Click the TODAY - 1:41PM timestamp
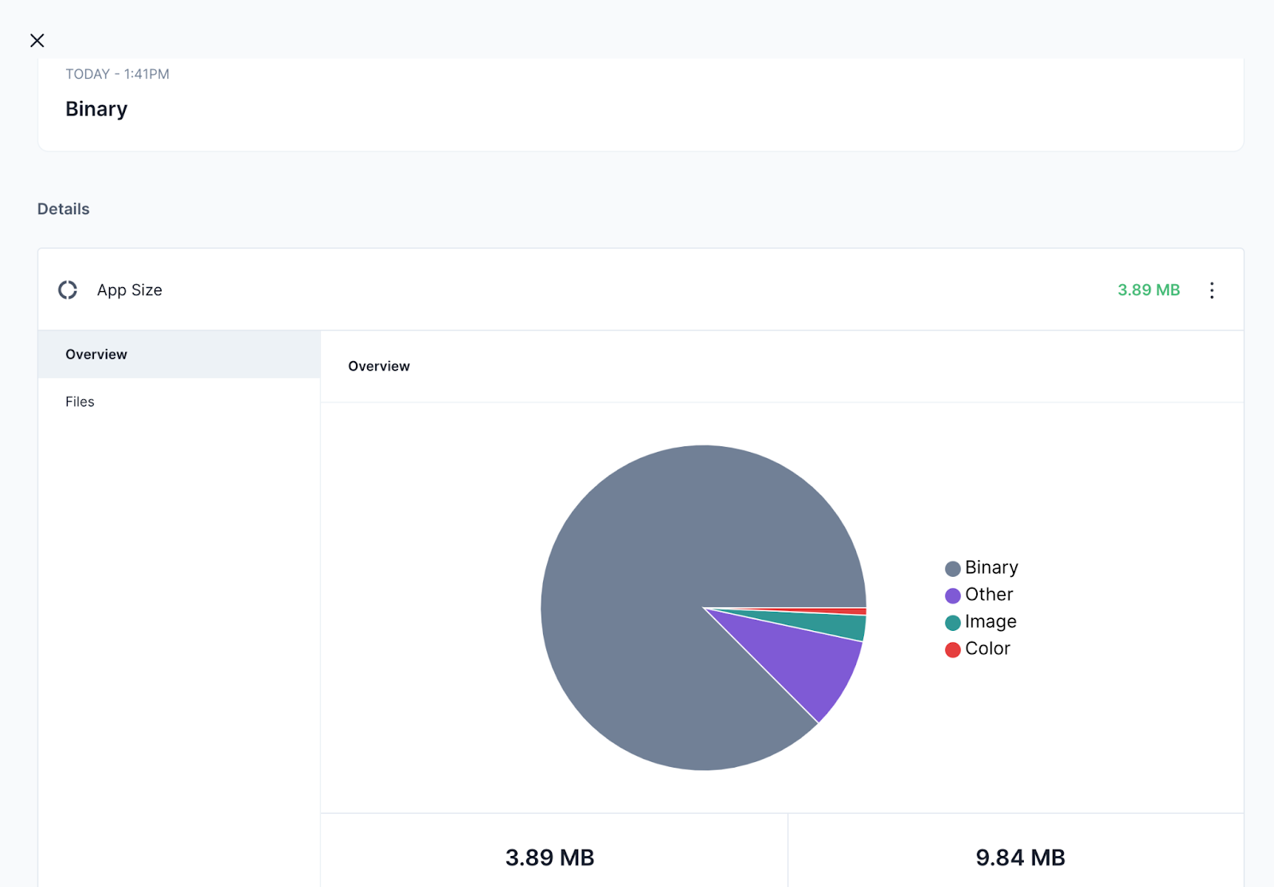The width and height of the screenshot is (1274, 887). click(x=117, y=74)
